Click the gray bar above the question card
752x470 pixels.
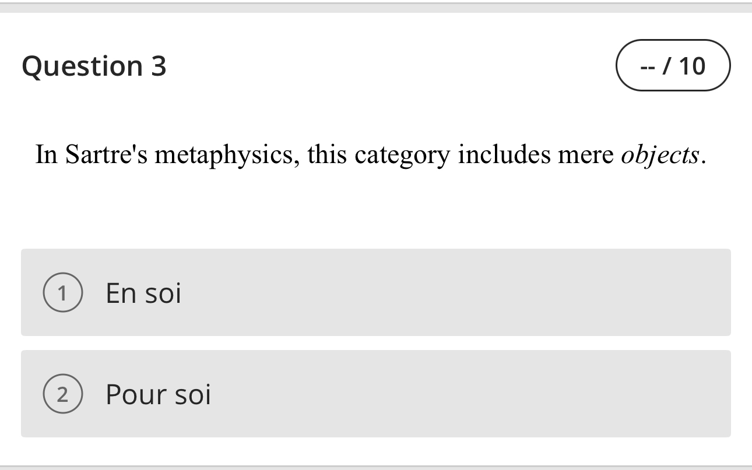click(375, 7)
